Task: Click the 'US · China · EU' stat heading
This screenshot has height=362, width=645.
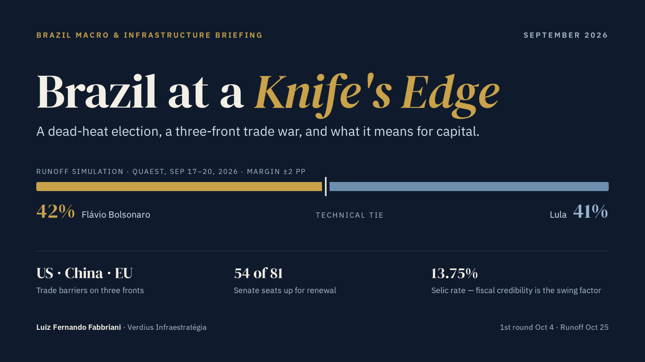Action: click(84, 273)
